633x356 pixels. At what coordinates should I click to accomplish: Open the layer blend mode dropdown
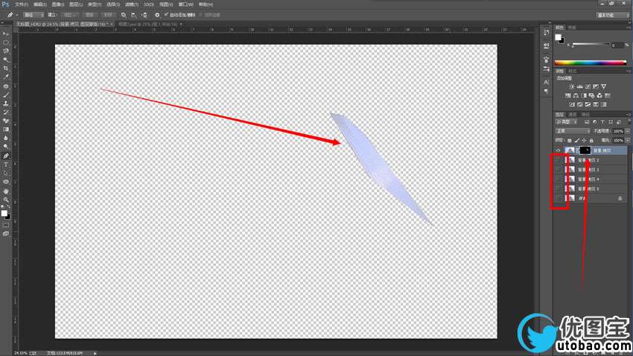pos(570,130)
